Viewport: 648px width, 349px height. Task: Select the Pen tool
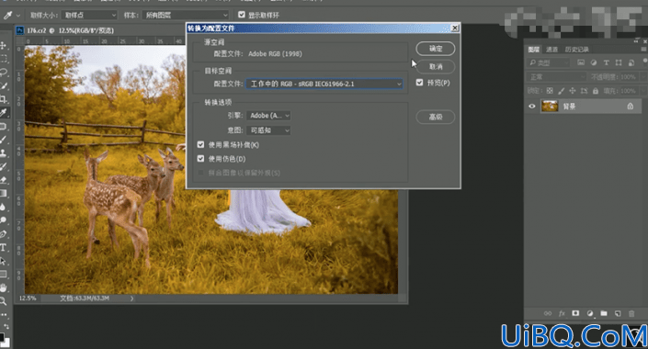coord(4,234)
